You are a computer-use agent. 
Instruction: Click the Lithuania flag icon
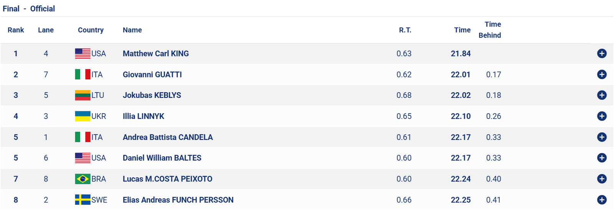tap(83, 95)
